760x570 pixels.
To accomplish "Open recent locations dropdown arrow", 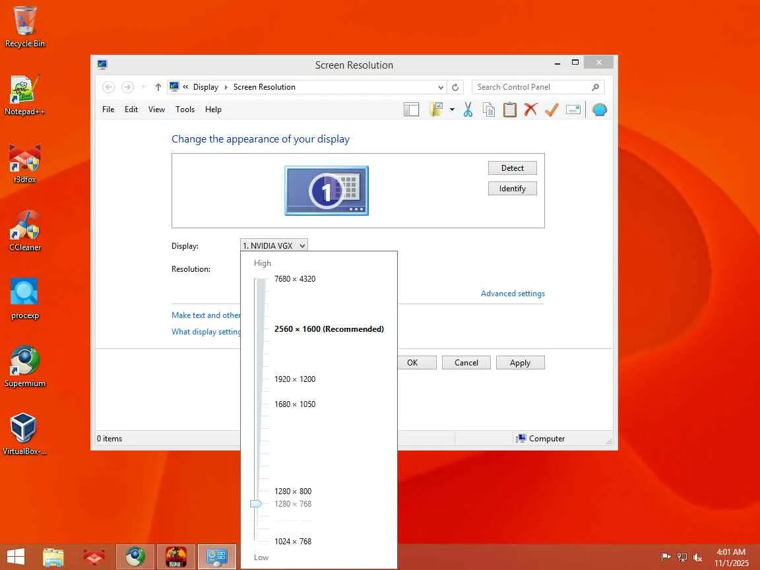I will pyautogui.click(x=143, y=87).
